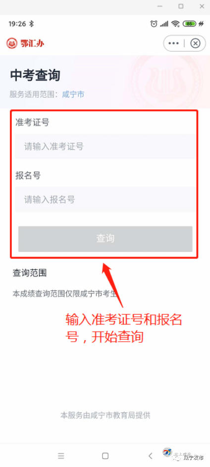Click the 鄂汇办 logo icon
The width and height of the screenshot is (210, 467).
[x=12, y=43]
